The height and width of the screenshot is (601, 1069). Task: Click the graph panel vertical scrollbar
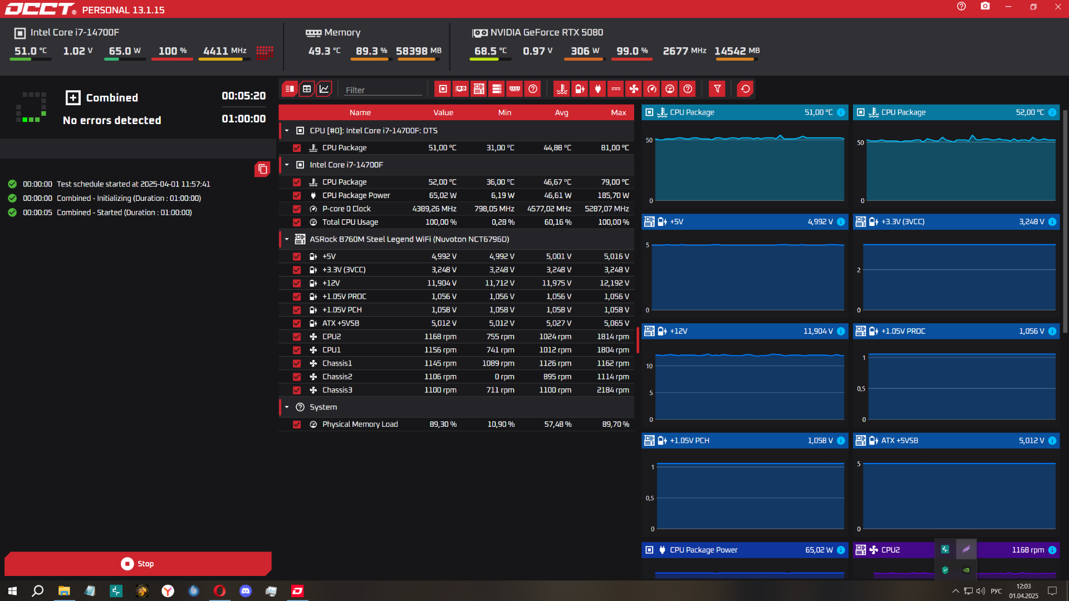point(1065,223)
